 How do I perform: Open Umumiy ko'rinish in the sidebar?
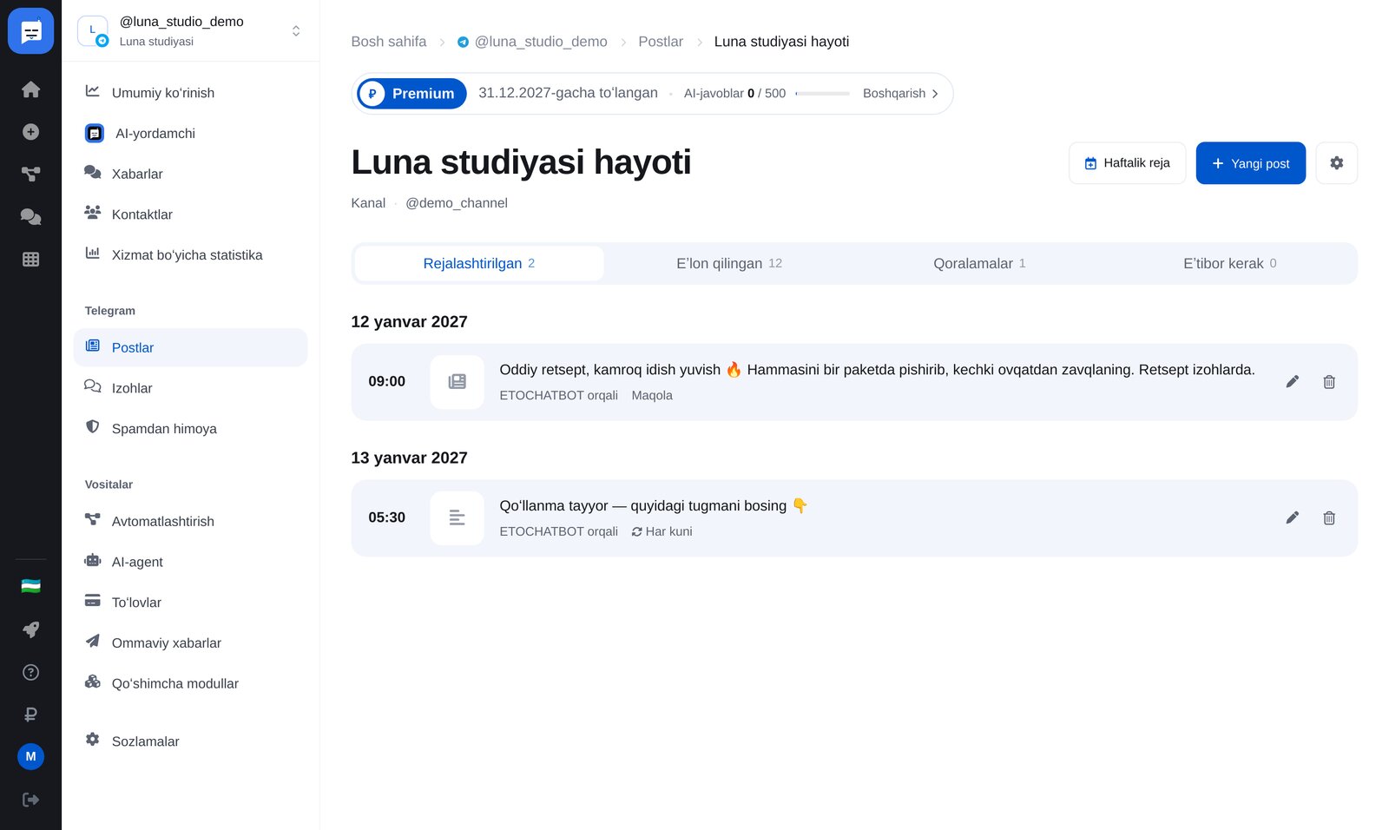pos(190,93)
